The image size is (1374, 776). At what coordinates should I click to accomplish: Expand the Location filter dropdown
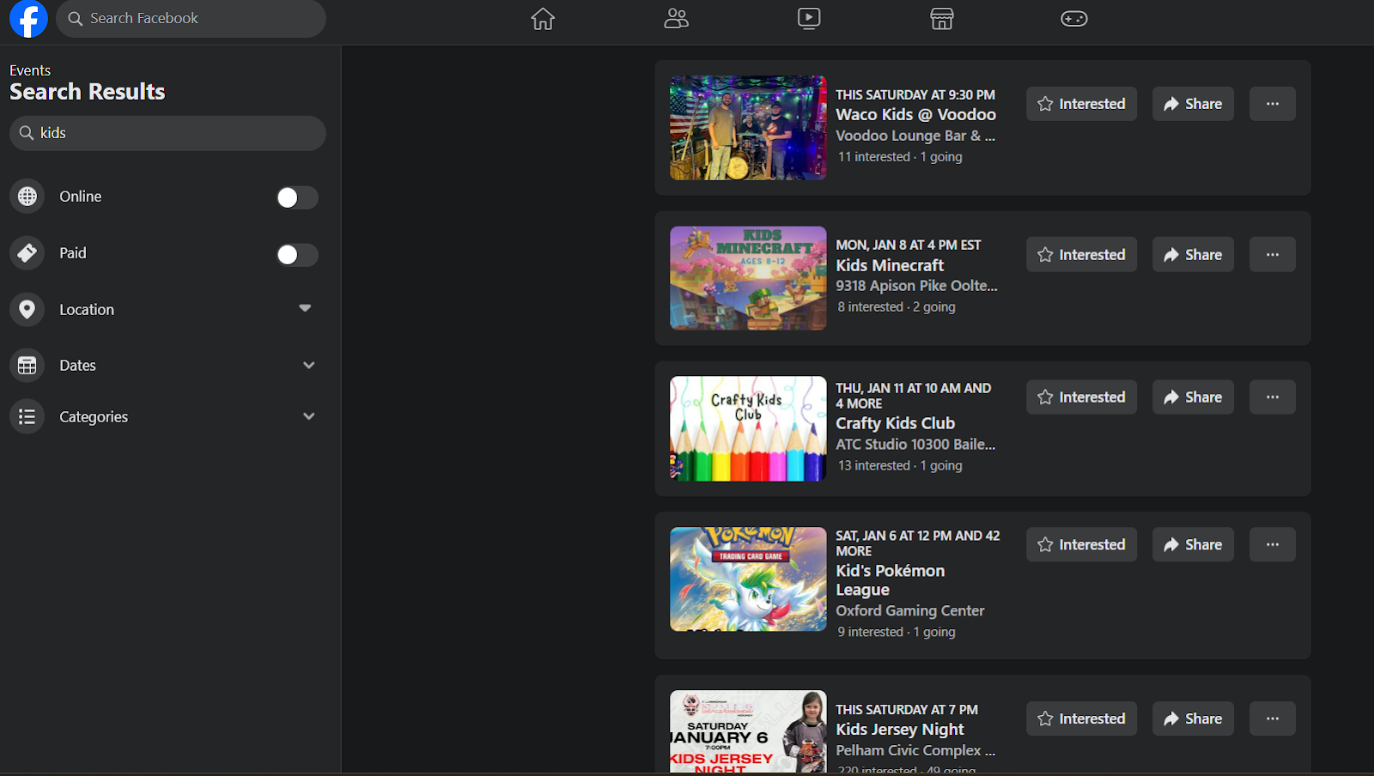[305, 309]
